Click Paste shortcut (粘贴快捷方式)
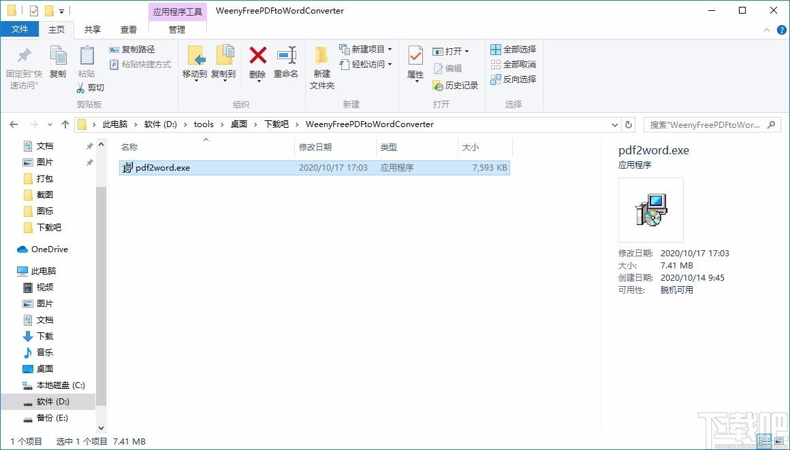The image size is (790, 450). click(x=140, y=65)
